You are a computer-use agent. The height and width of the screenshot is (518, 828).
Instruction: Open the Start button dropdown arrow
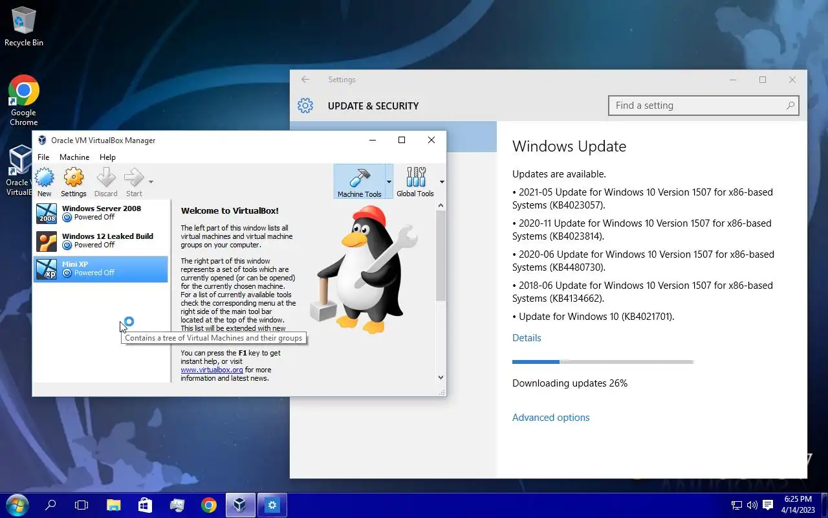(151, 182)
